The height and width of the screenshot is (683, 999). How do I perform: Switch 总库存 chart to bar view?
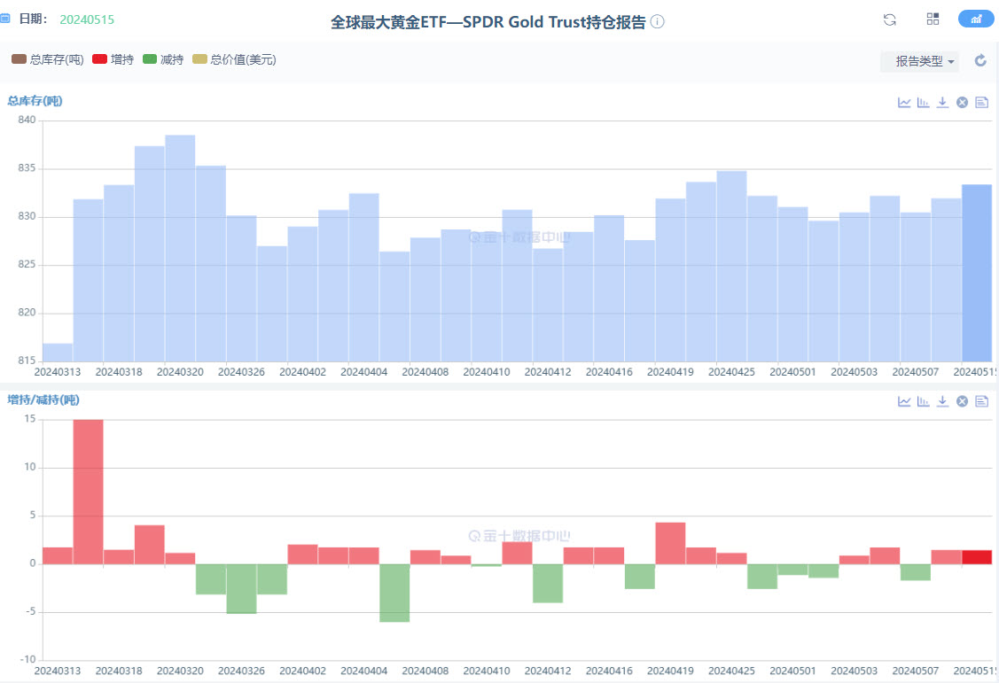(x=923, y=103)
